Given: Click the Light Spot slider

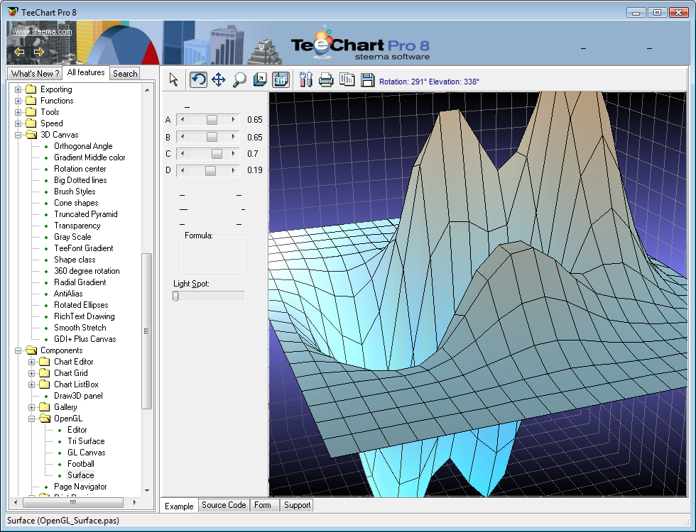Looking at the screenshot, I should [x=209, y=297].
